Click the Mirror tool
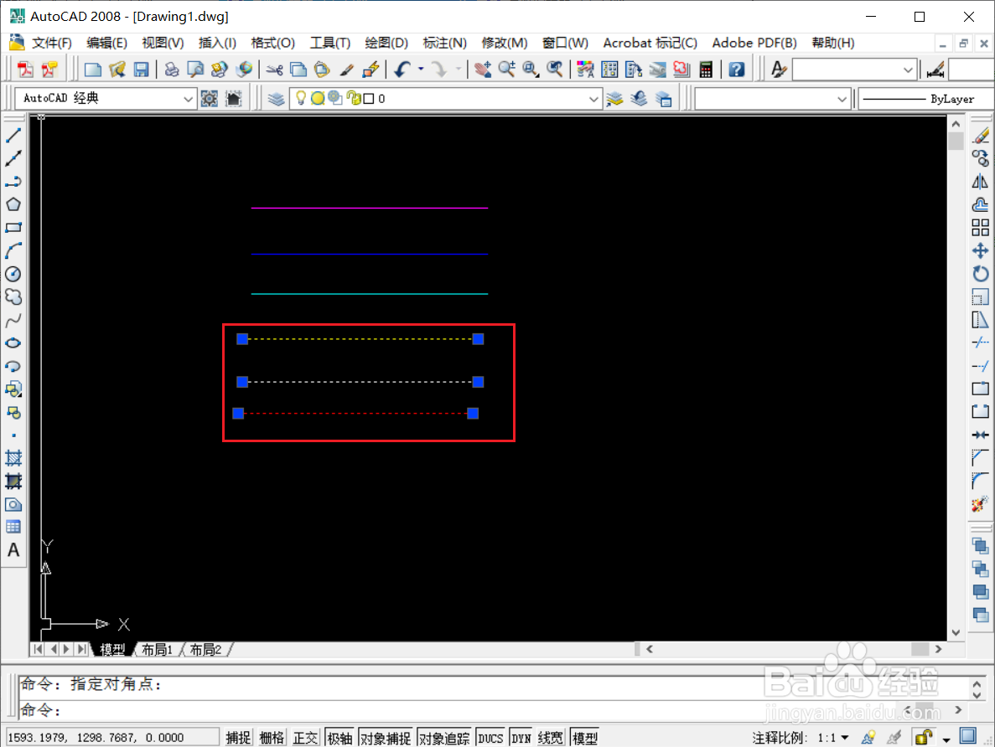 coord(981,182)
